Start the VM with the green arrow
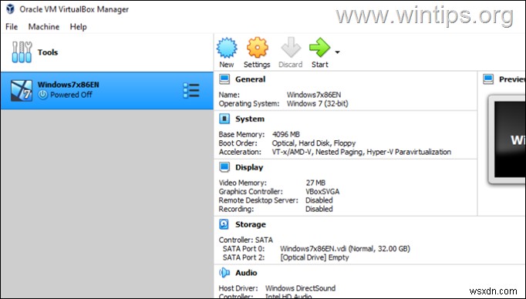 [x=320, y=47]
